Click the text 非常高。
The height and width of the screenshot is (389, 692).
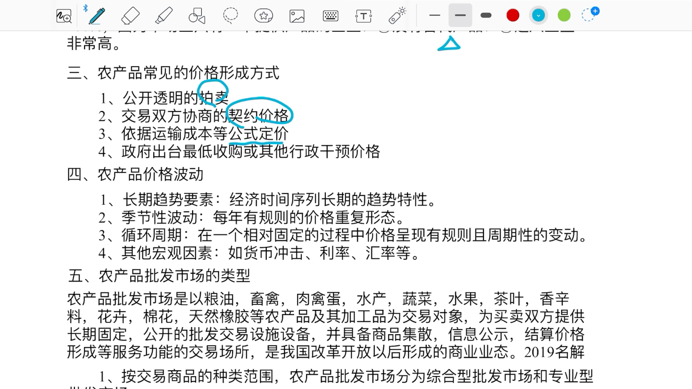pyautogui.click(x=94, y=44)
